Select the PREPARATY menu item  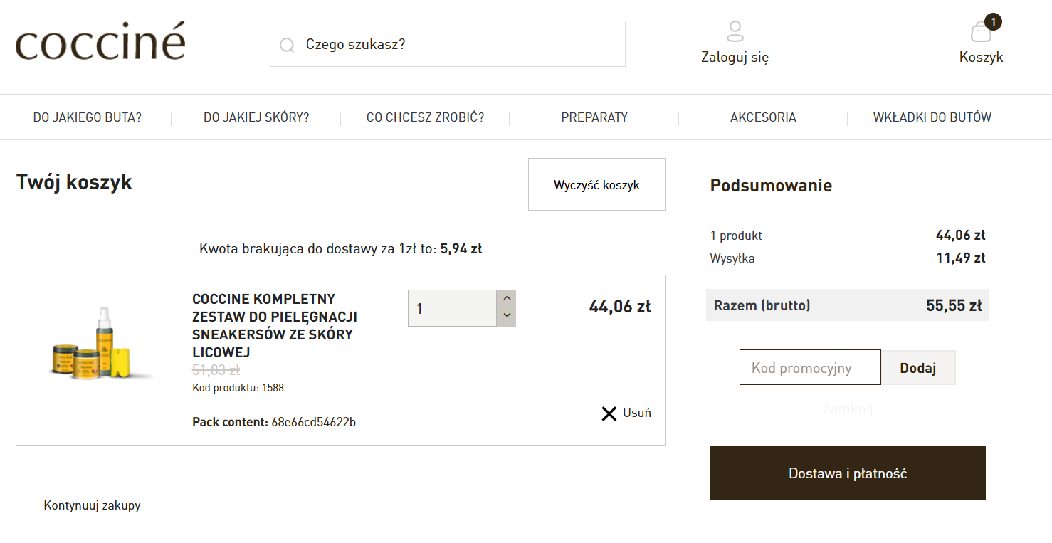[594, 117]
